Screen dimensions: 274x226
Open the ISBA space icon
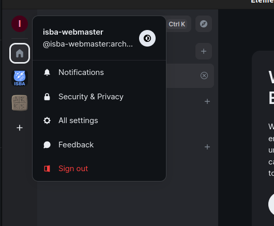click(x=20, y=78)
